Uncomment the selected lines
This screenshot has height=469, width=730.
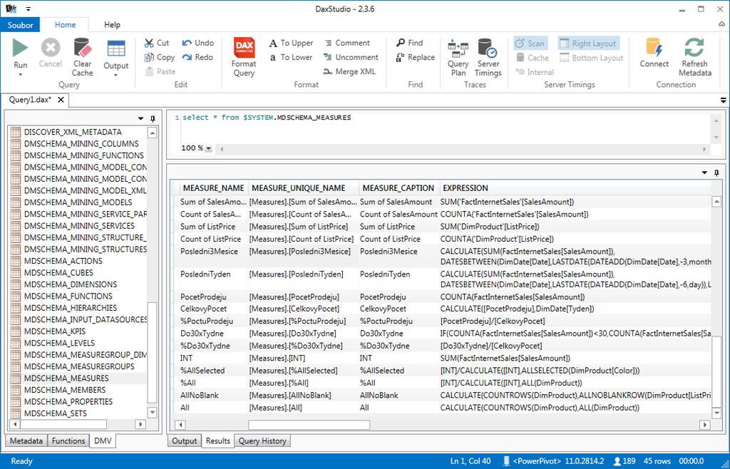351,57
